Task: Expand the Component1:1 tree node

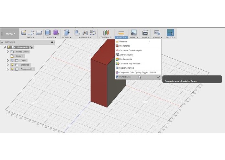Action: (x=8, y=69)
